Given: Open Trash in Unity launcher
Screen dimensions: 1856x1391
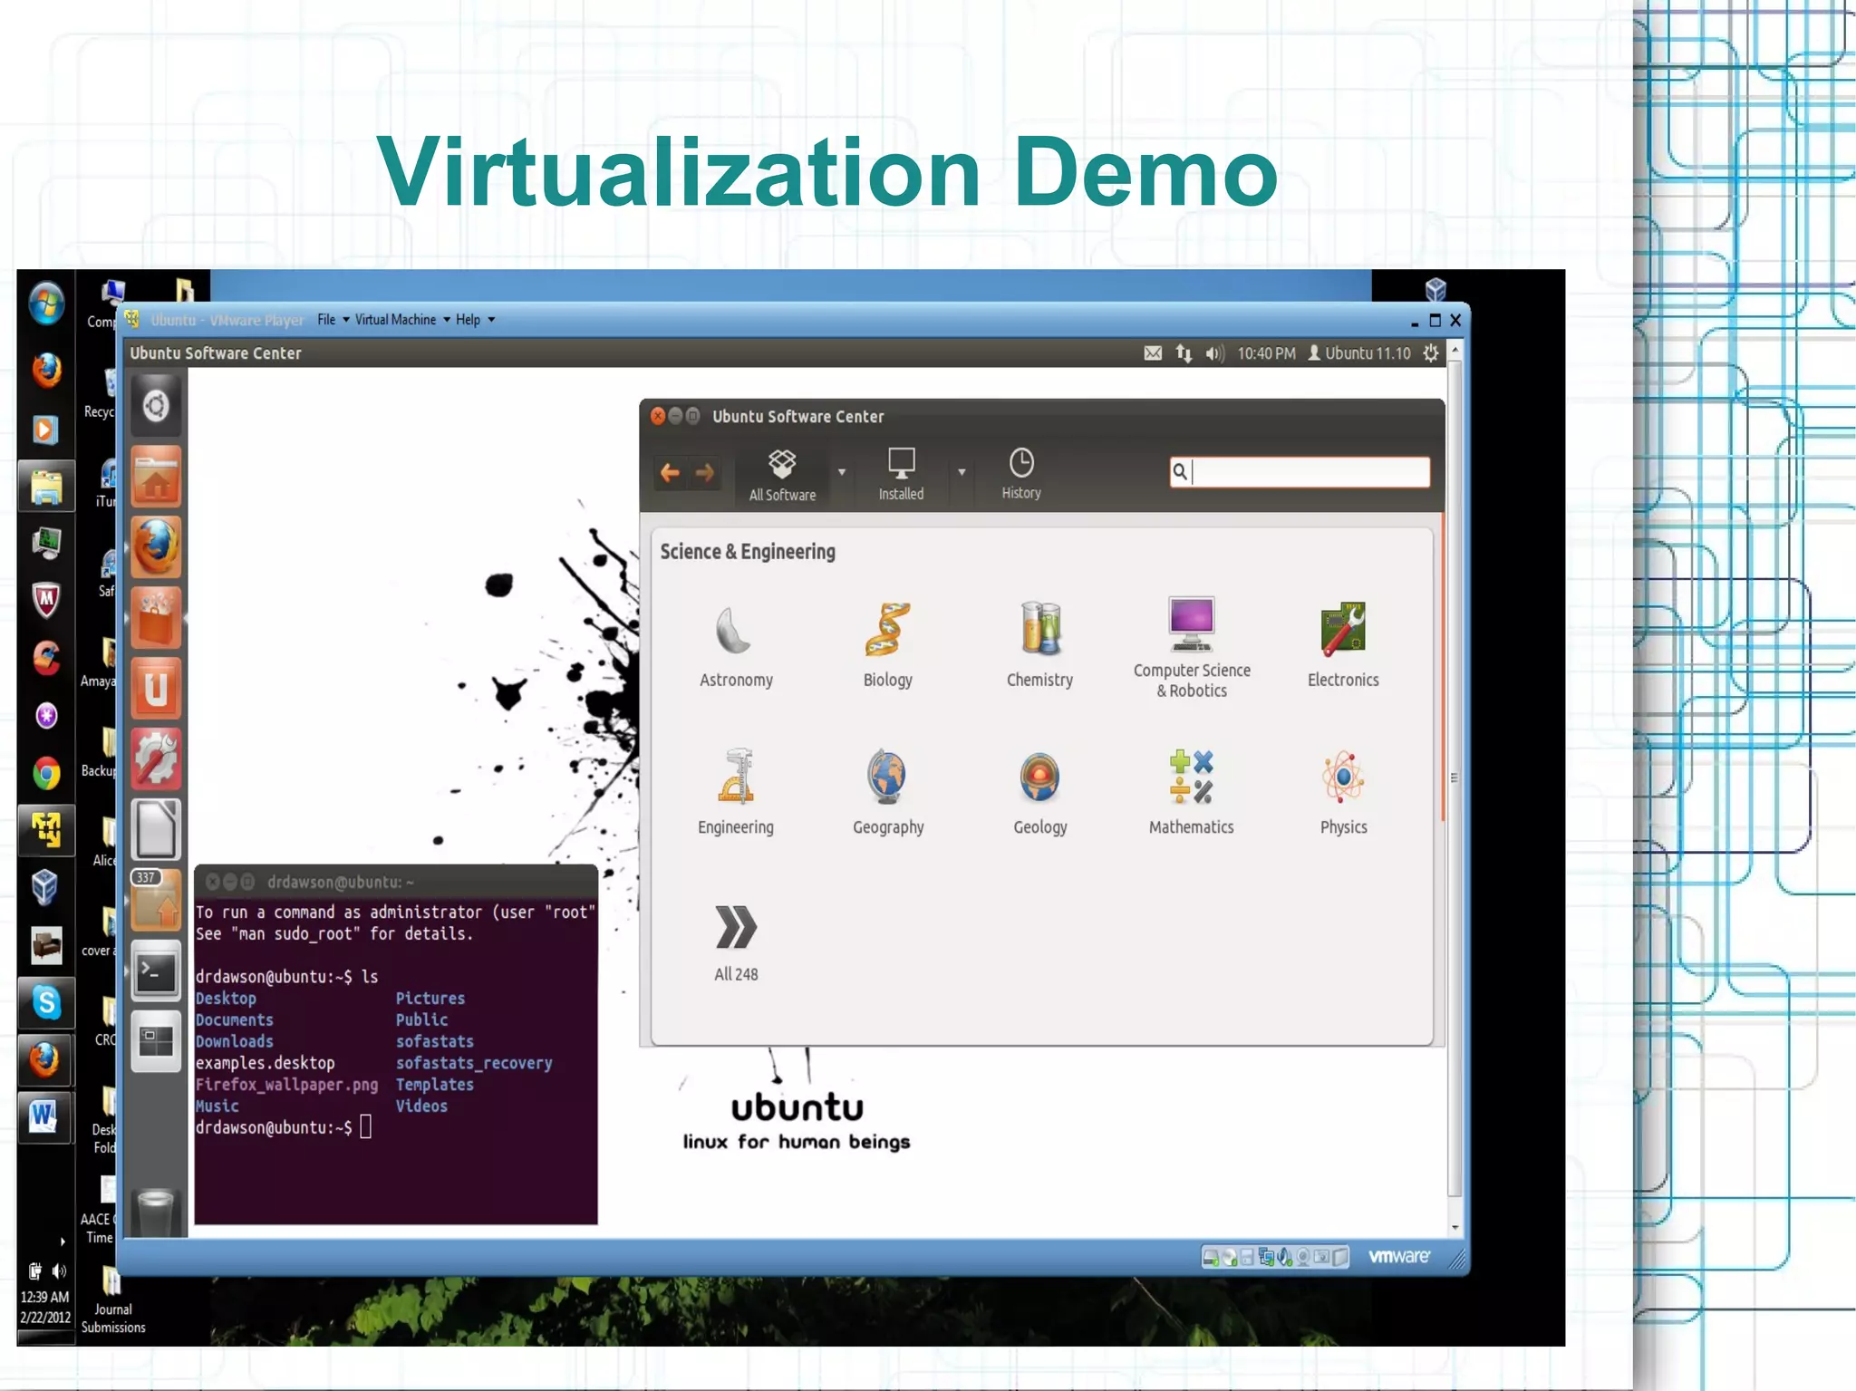Looking at the screenshot, I should coord(156,1212).
